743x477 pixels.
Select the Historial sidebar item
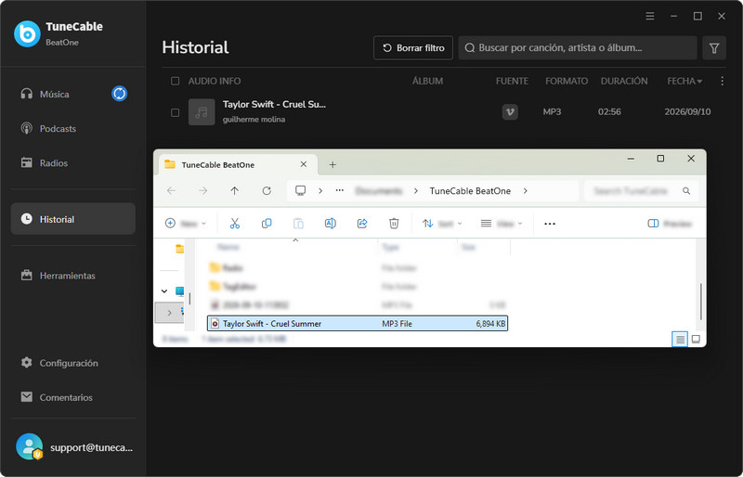coord(73,219)
